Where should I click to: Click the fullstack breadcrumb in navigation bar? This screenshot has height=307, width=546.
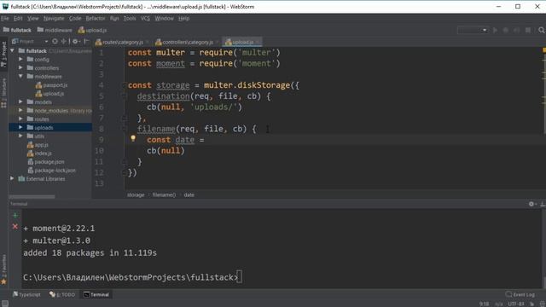pos(17,31)
